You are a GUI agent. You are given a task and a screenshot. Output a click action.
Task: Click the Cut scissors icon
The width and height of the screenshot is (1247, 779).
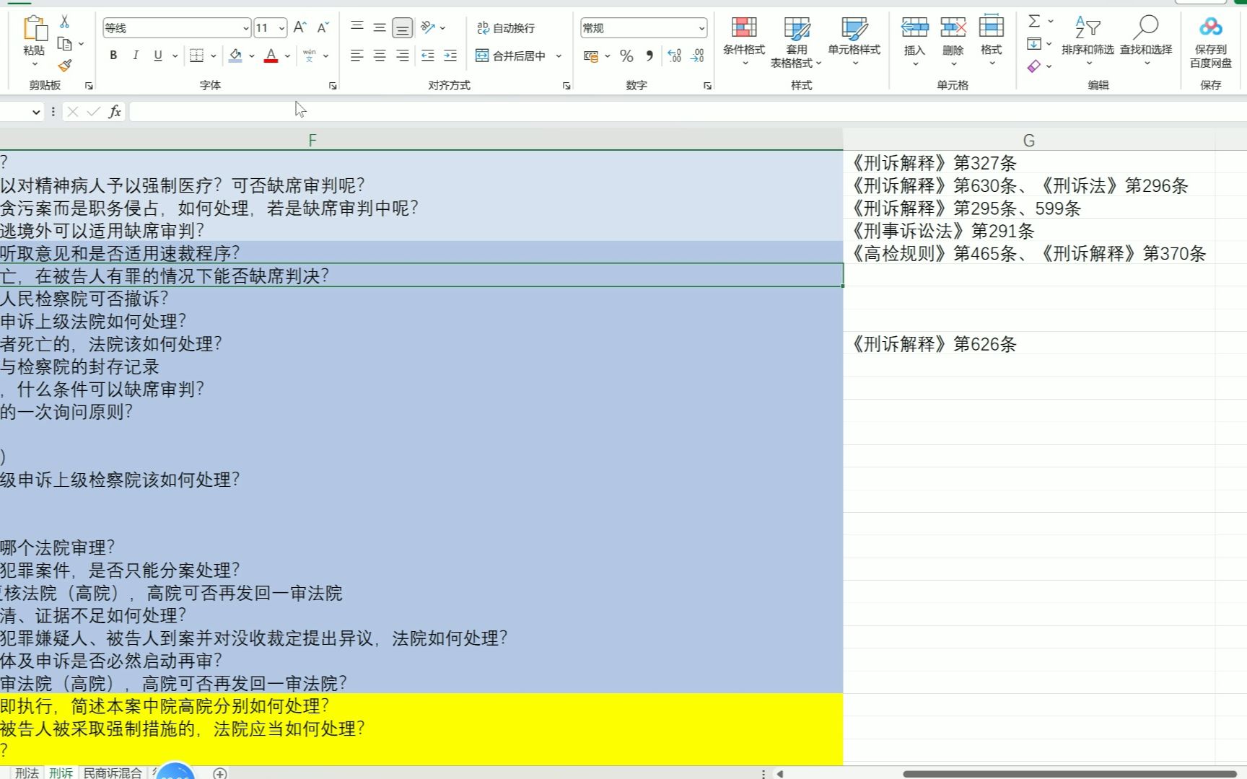point(64,22)
